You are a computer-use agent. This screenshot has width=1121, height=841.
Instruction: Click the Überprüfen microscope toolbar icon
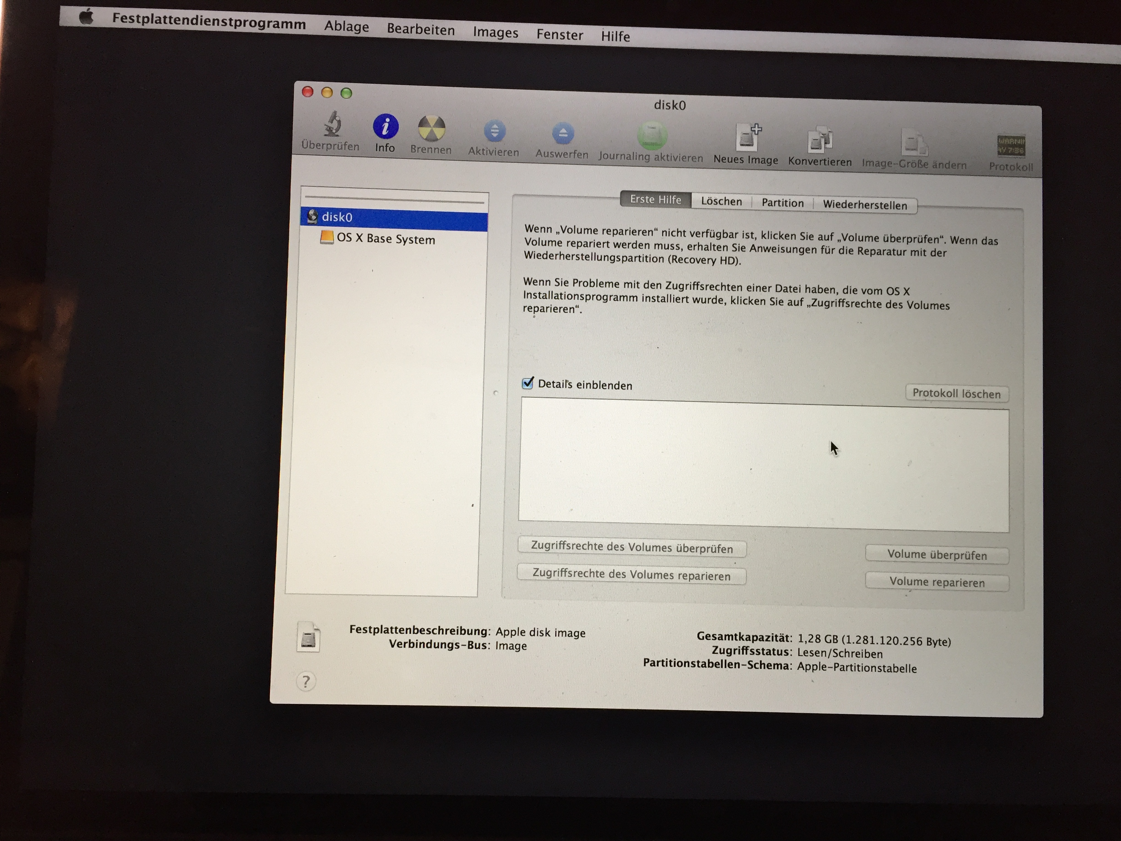click(x=332, y=125)
